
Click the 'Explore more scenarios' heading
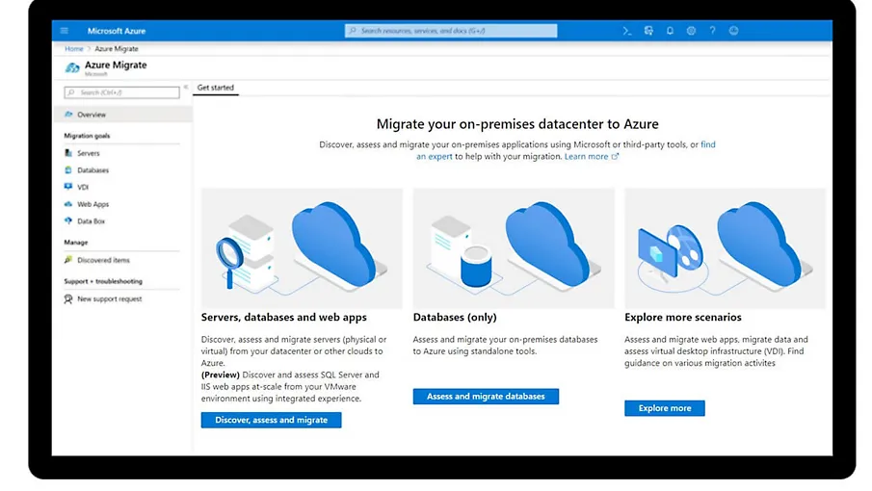pyautogui.click(x=683, y=317)
